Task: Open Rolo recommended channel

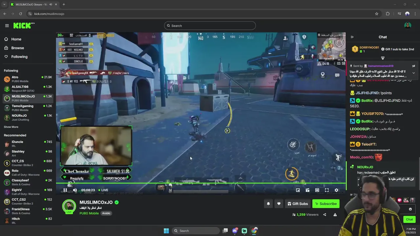Action: tap(28, 172)
